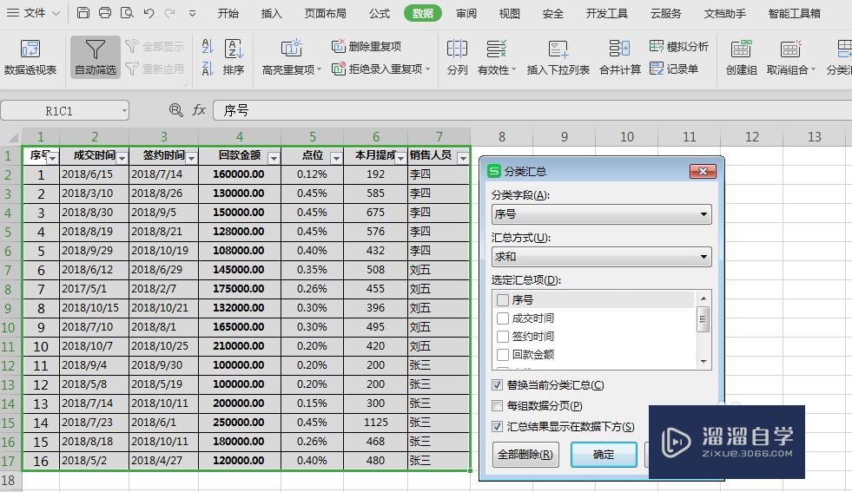Click 拒绝录入重复项 tool
This screenshot has height=492, width=852.
click(381, 69)
